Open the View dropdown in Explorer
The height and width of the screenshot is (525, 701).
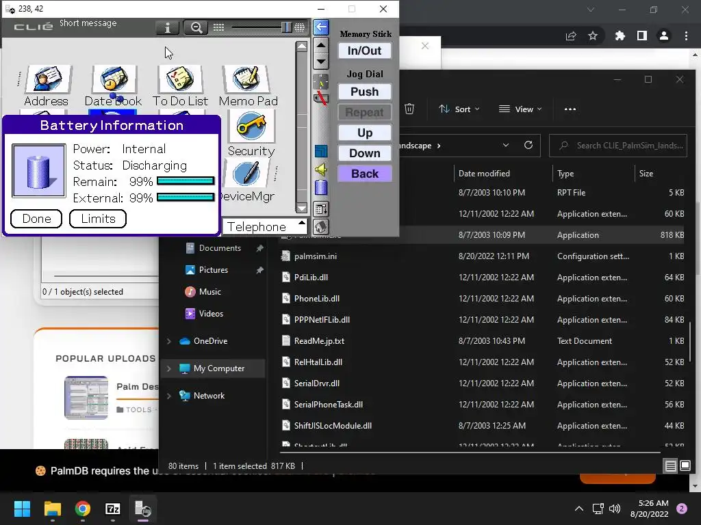point(520,109)
